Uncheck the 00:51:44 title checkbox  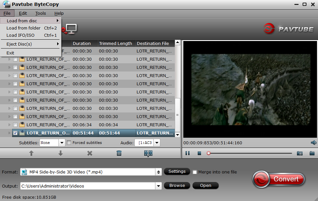(x=15, y=133)
